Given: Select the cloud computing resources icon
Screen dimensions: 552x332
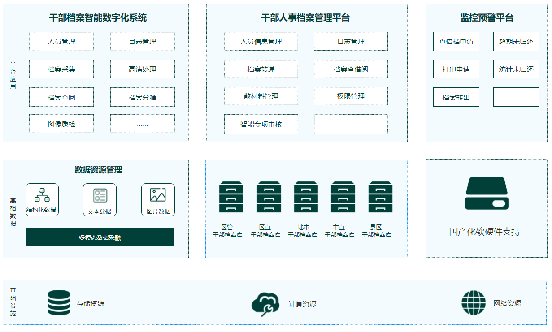Looking at the screenshot, I should [x=265, y=304].
